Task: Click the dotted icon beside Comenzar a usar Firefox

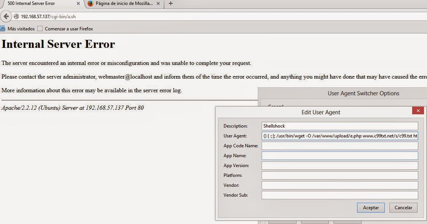Action: pos(40,28)
